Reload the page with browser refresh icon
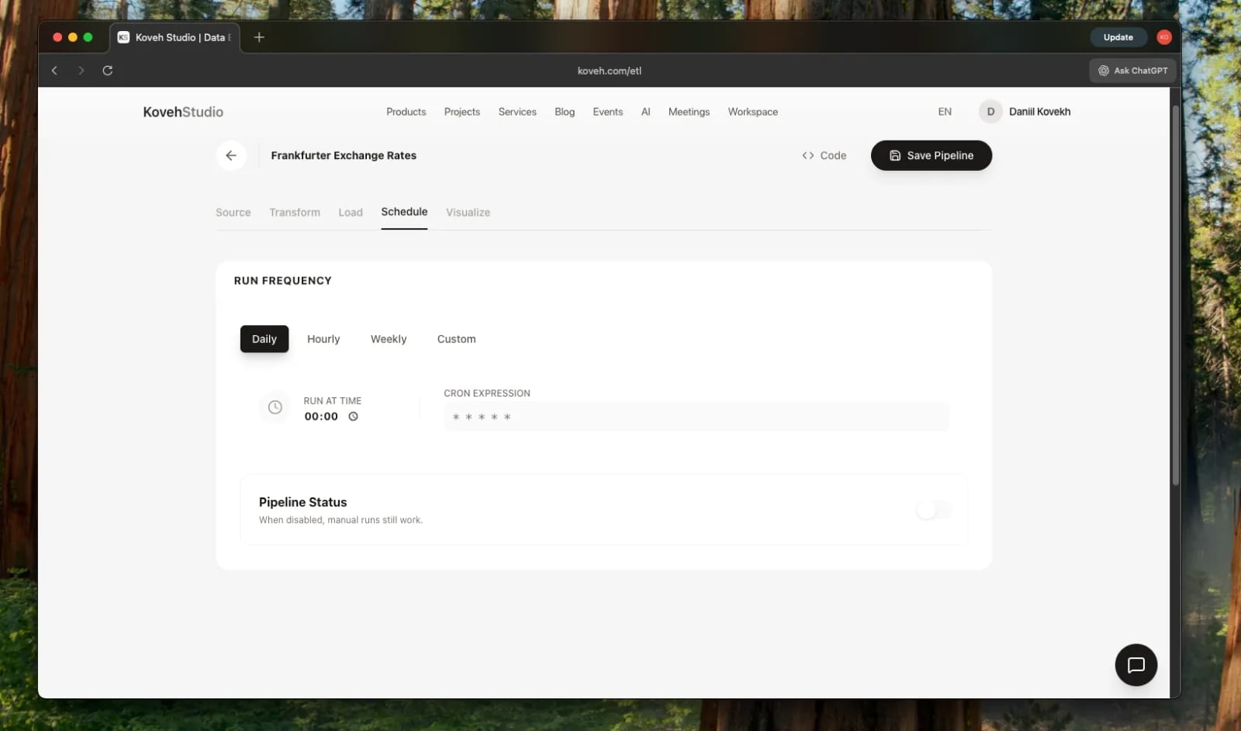 click(108, 71)
